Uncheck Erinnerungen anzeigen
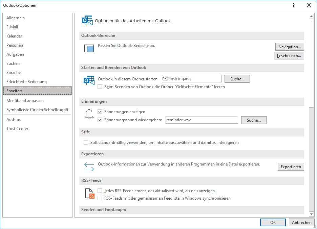Image resolution: width=317 pixels, height=229 pixels. (x=100, y=111)
